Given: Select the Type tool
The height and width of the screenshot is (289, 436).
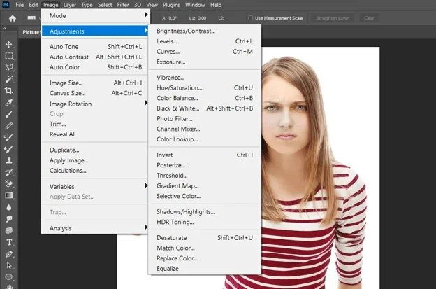Looking at the screenshot, I should (x=9, y=242).
